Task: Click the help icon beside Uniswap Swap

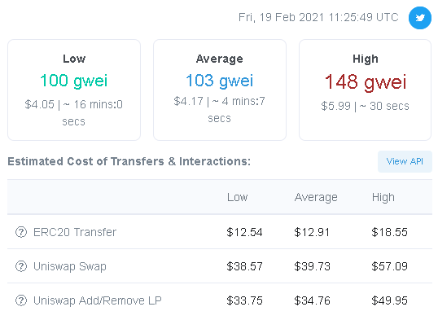Action: pyautogui.click(x=21, y=266)
